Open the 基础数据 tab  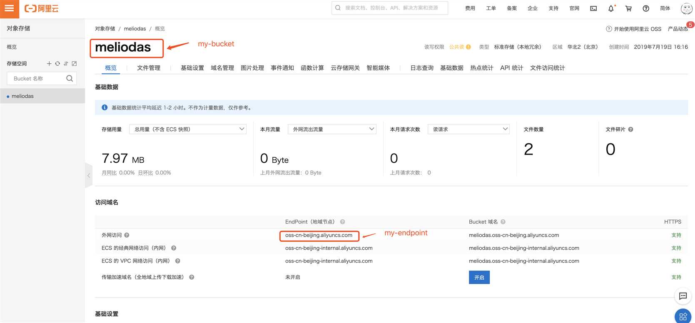coord(452,68)
